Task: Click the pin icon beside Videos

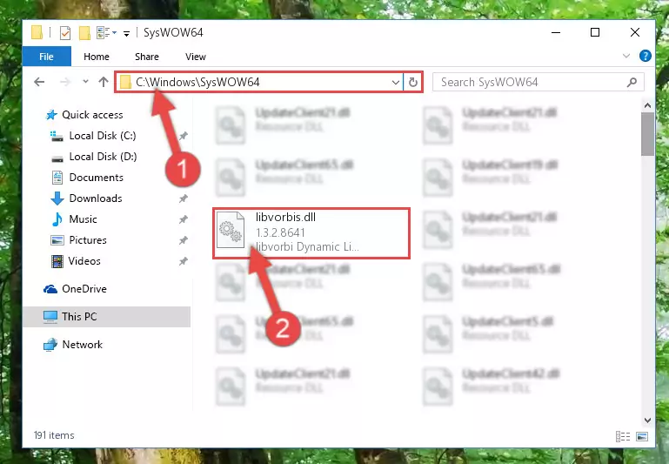Action: [183, 261]
